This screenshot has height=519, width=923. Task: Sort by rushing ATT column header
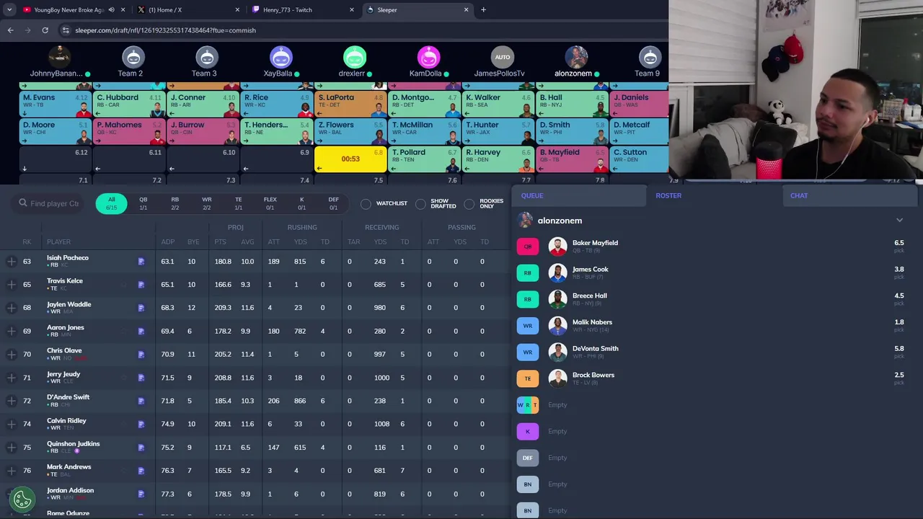273,242
